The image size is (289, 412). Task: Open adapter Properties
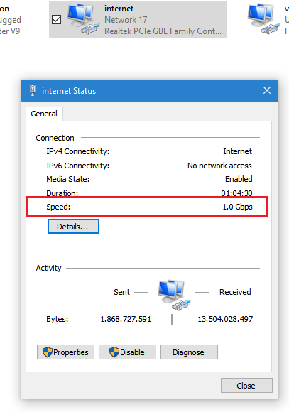point(65,352)
